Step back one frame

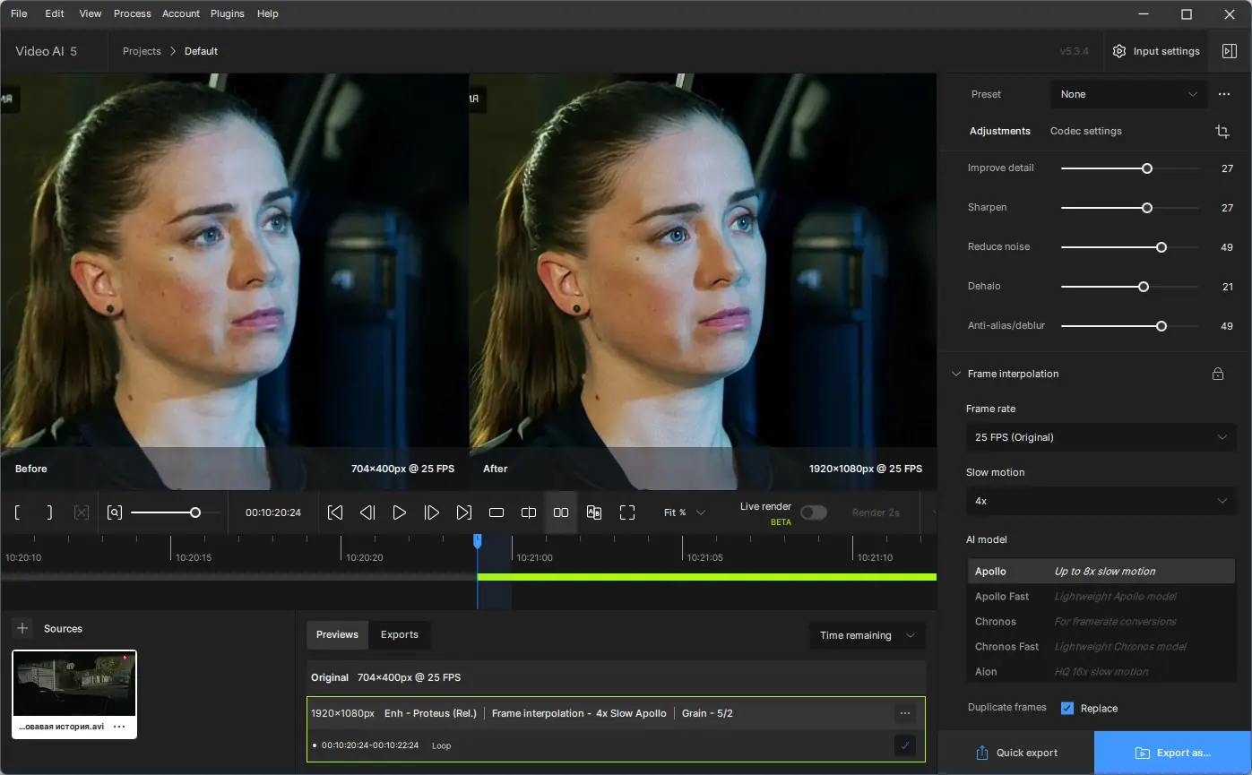click(x=367, y=512)
